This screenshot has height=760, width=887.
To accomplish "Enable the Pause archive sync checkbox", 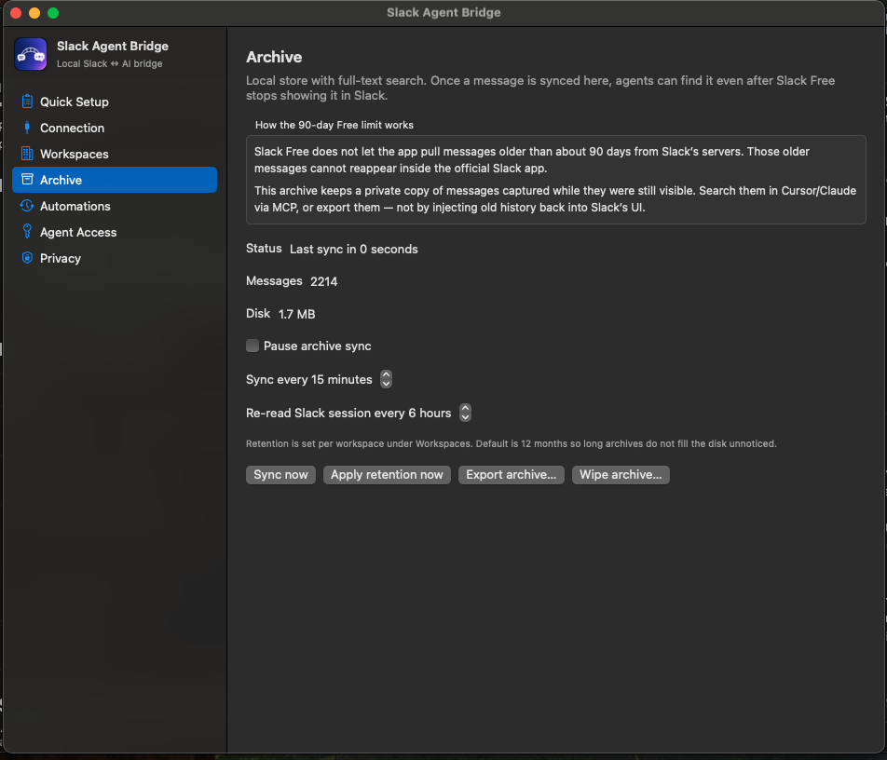I will [x=252, y=346].
